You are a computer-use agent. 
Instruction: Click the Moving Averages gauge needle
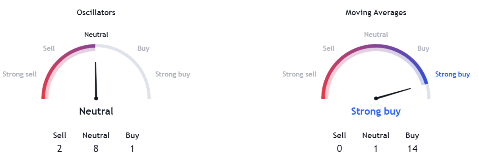(394, 93)
